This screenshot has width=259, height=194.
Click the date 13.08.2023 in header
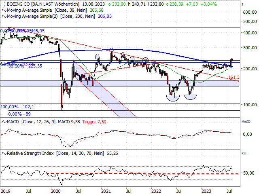pos(93,4)
